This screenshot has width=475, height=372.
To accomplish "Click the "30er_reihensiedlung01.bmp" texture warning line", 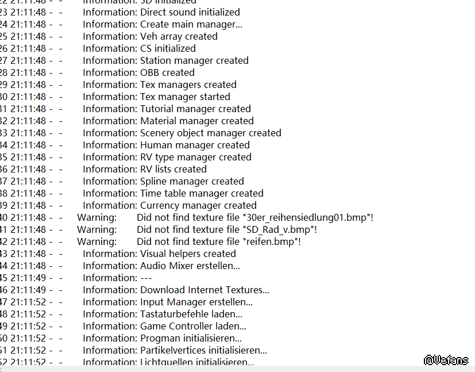I will tap(255, 217).
